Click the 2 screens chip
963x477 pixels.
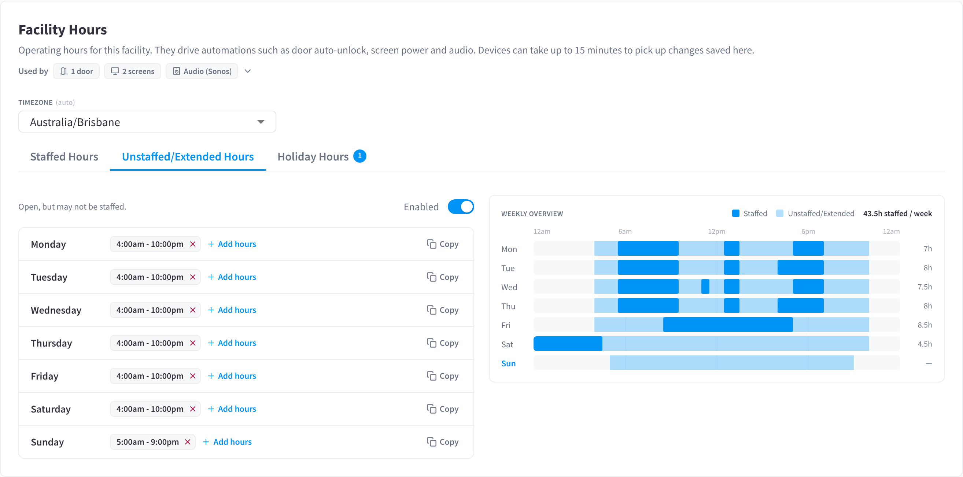132,71
